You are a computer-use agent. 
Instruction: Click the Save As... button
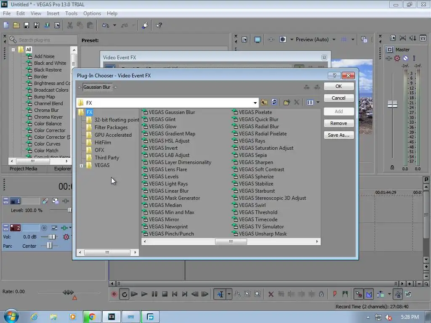(x=339, y=135)
